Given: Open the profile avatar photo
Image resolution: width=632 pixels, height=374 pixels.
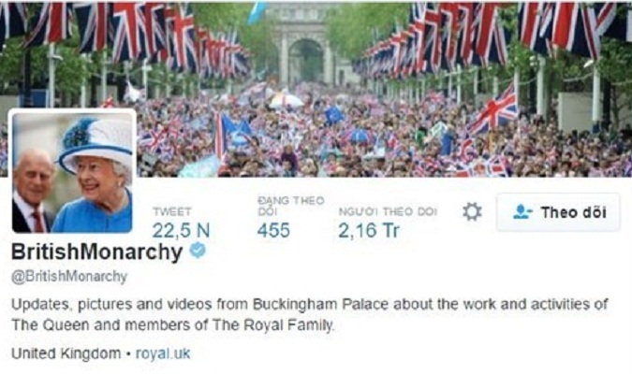Looking at the screenshot, I should 72,172.
